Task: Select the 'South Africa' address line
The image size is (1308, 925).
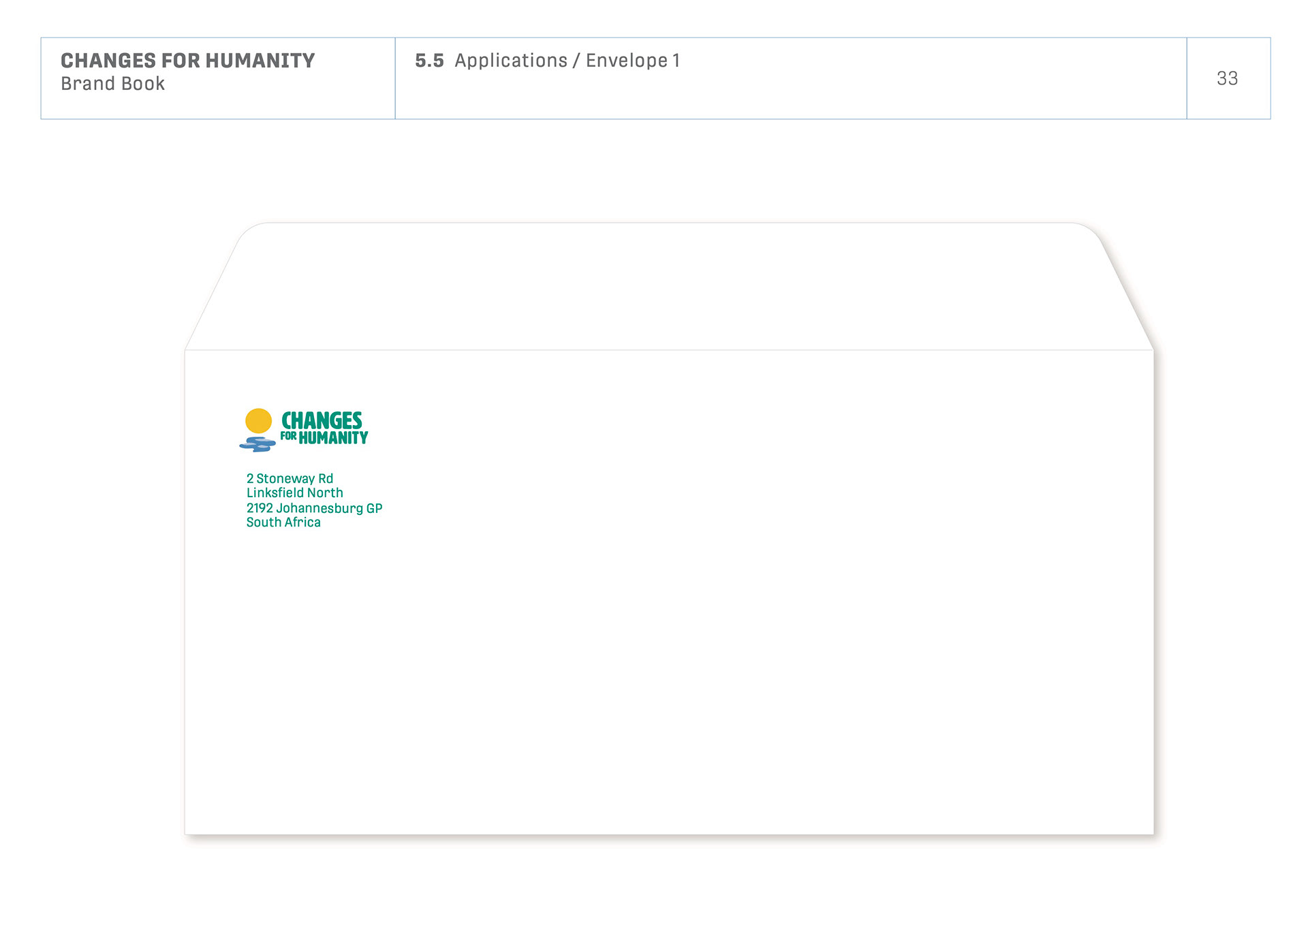Action: coord(283,522)
